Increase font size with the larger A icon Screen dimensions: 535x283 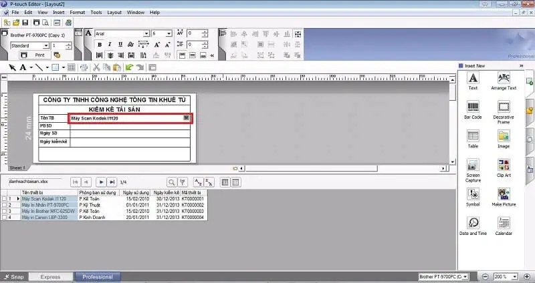(x=157, y=45)
